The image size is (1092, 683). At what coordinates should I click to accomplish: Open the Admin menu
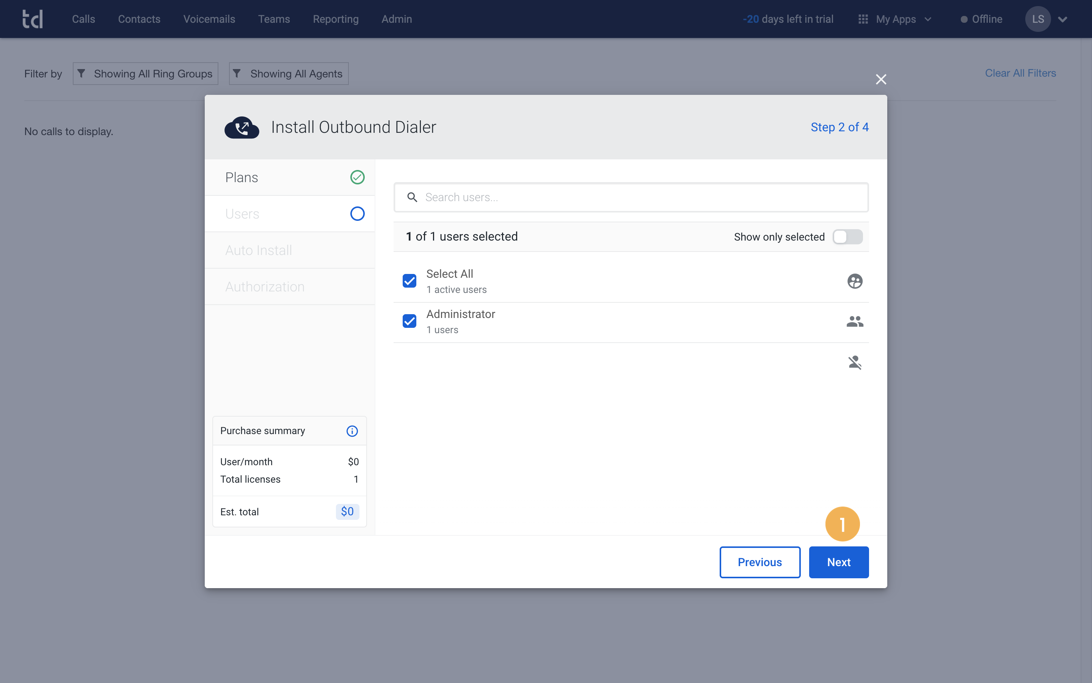click(x=397, y=19)
